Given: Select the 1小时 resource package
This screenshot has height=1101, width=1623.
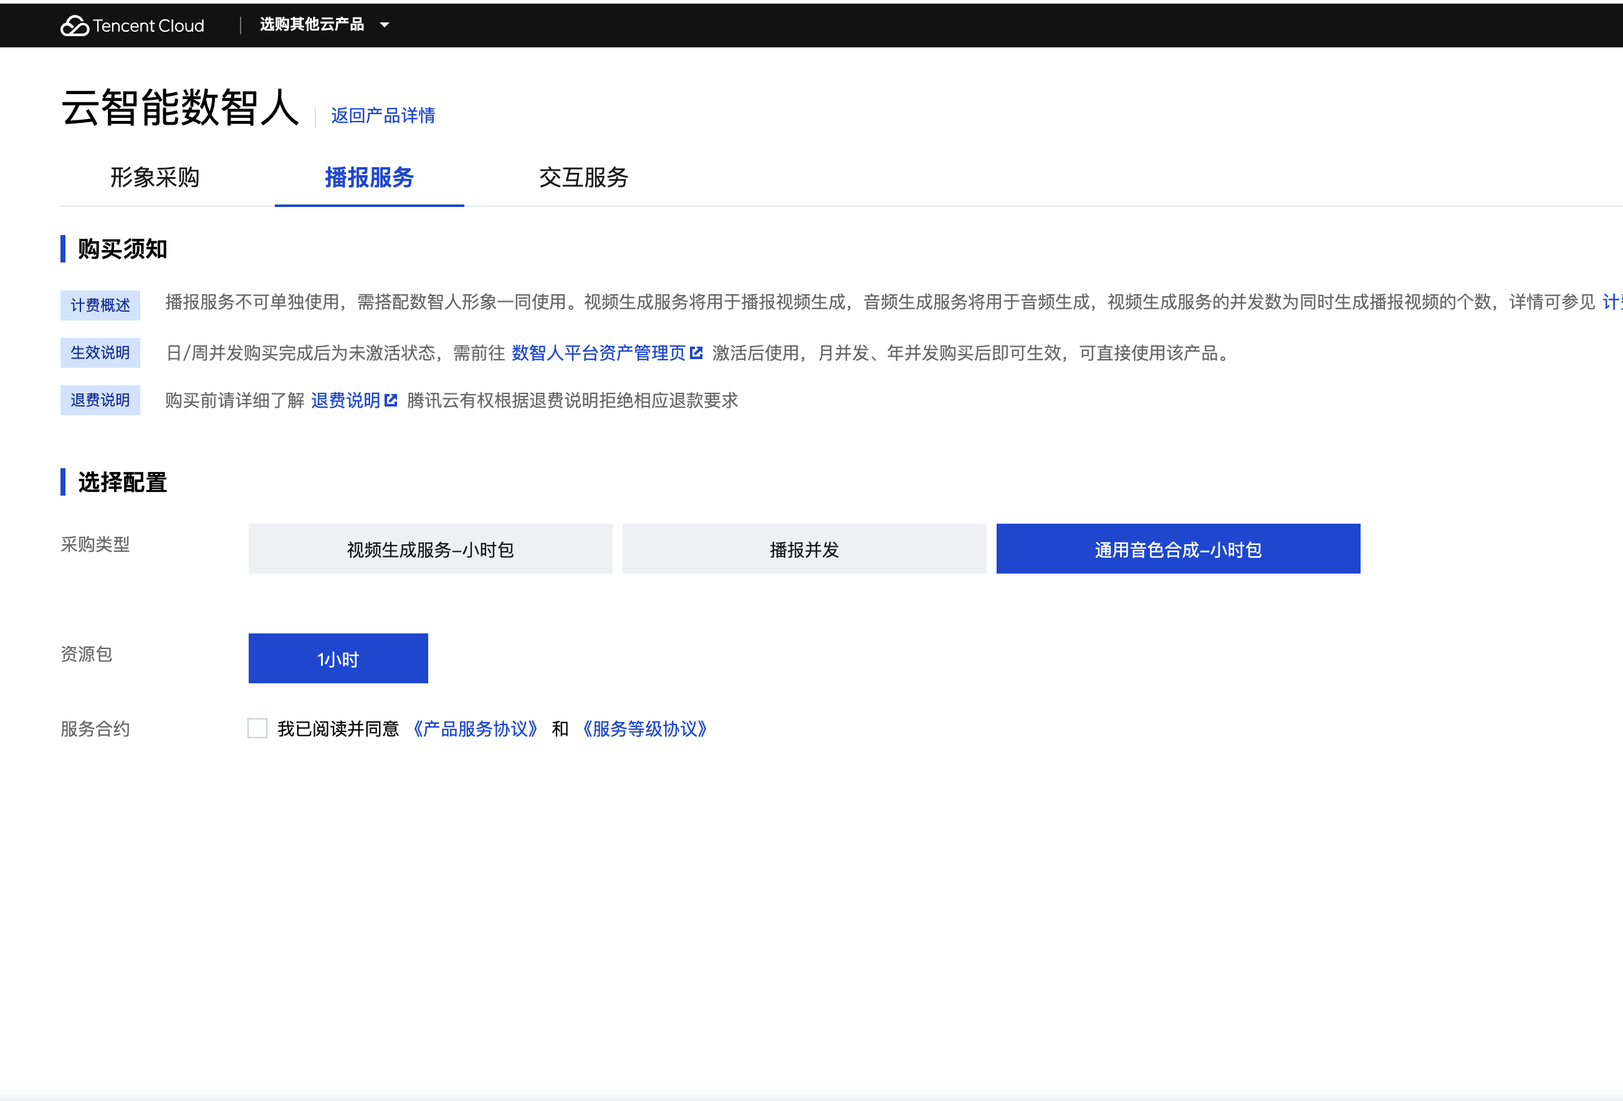Looking at the screenshot, I should coord(338,659).
